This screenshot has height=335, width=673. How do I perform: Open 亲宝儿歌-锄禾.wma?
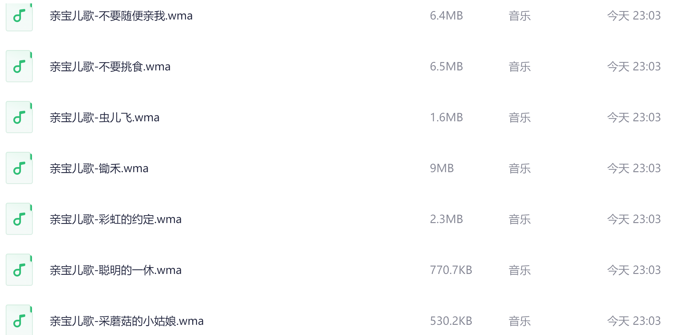pos(99,168)
